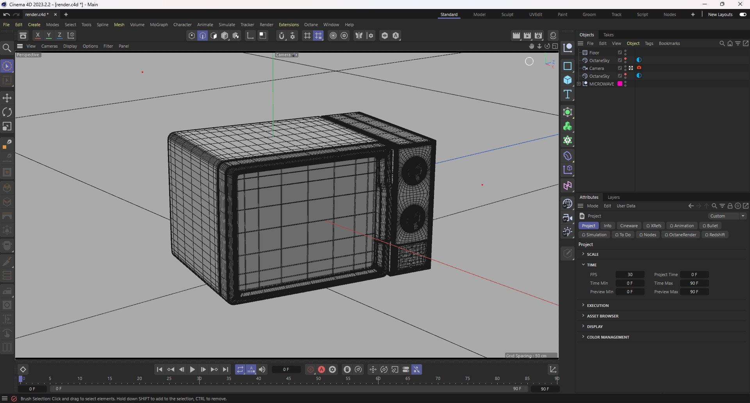The width and height of the screenshot is (750, 403).
Task: Toggle Z axis lock
Action: (x=60, y=36)
